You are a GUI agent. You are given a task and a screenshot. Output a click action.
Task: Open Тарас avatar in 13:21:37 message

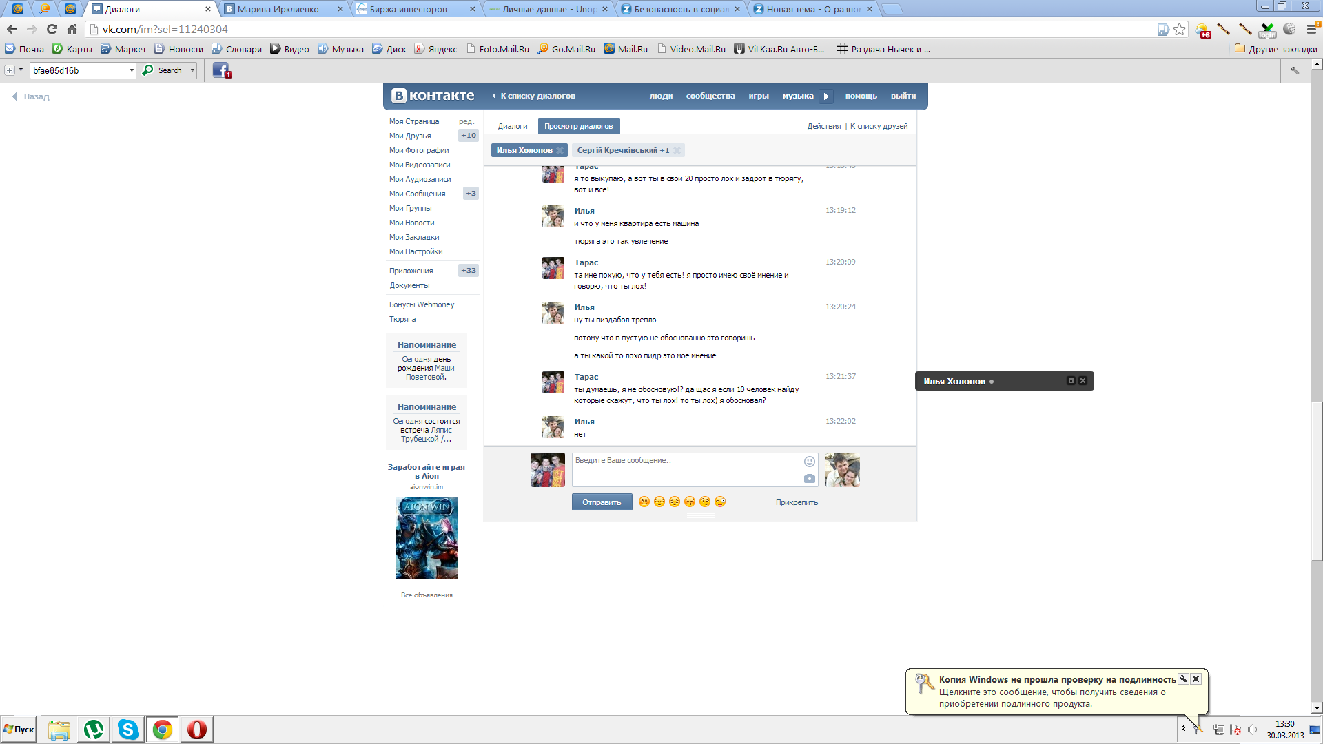pos(553,382)
